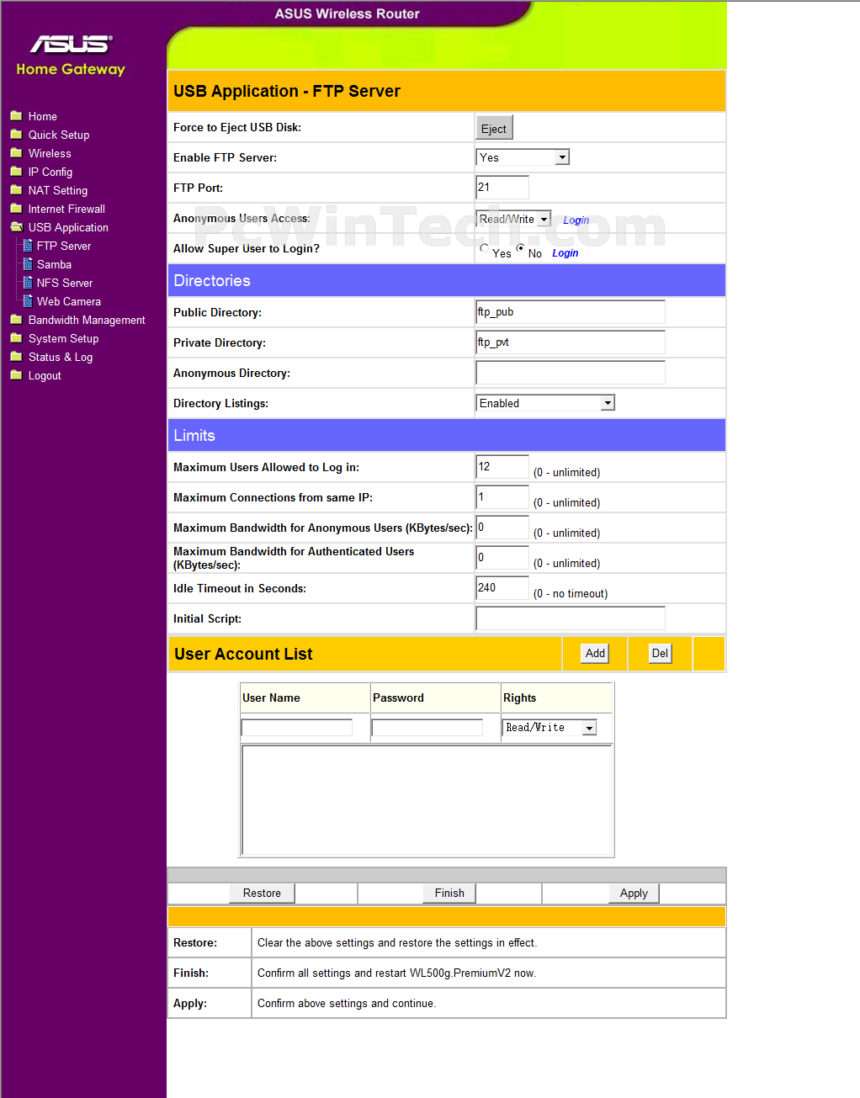Click the Initial Script input field

point(571,618)
